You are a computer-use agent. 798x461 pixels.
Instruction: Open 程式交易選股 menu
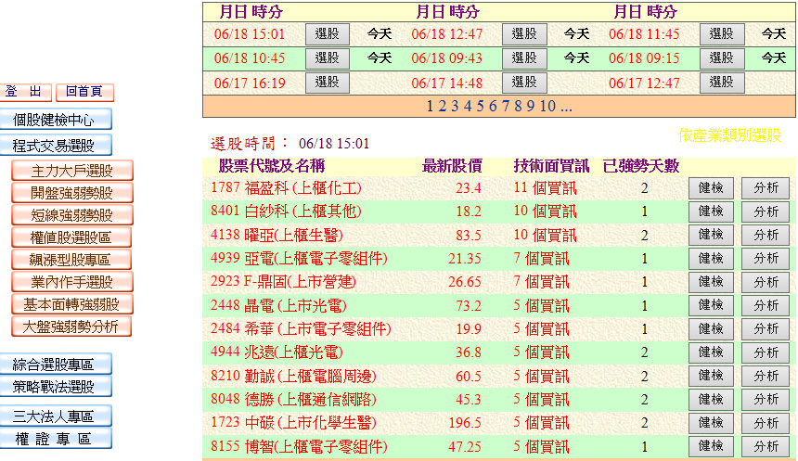56,145
